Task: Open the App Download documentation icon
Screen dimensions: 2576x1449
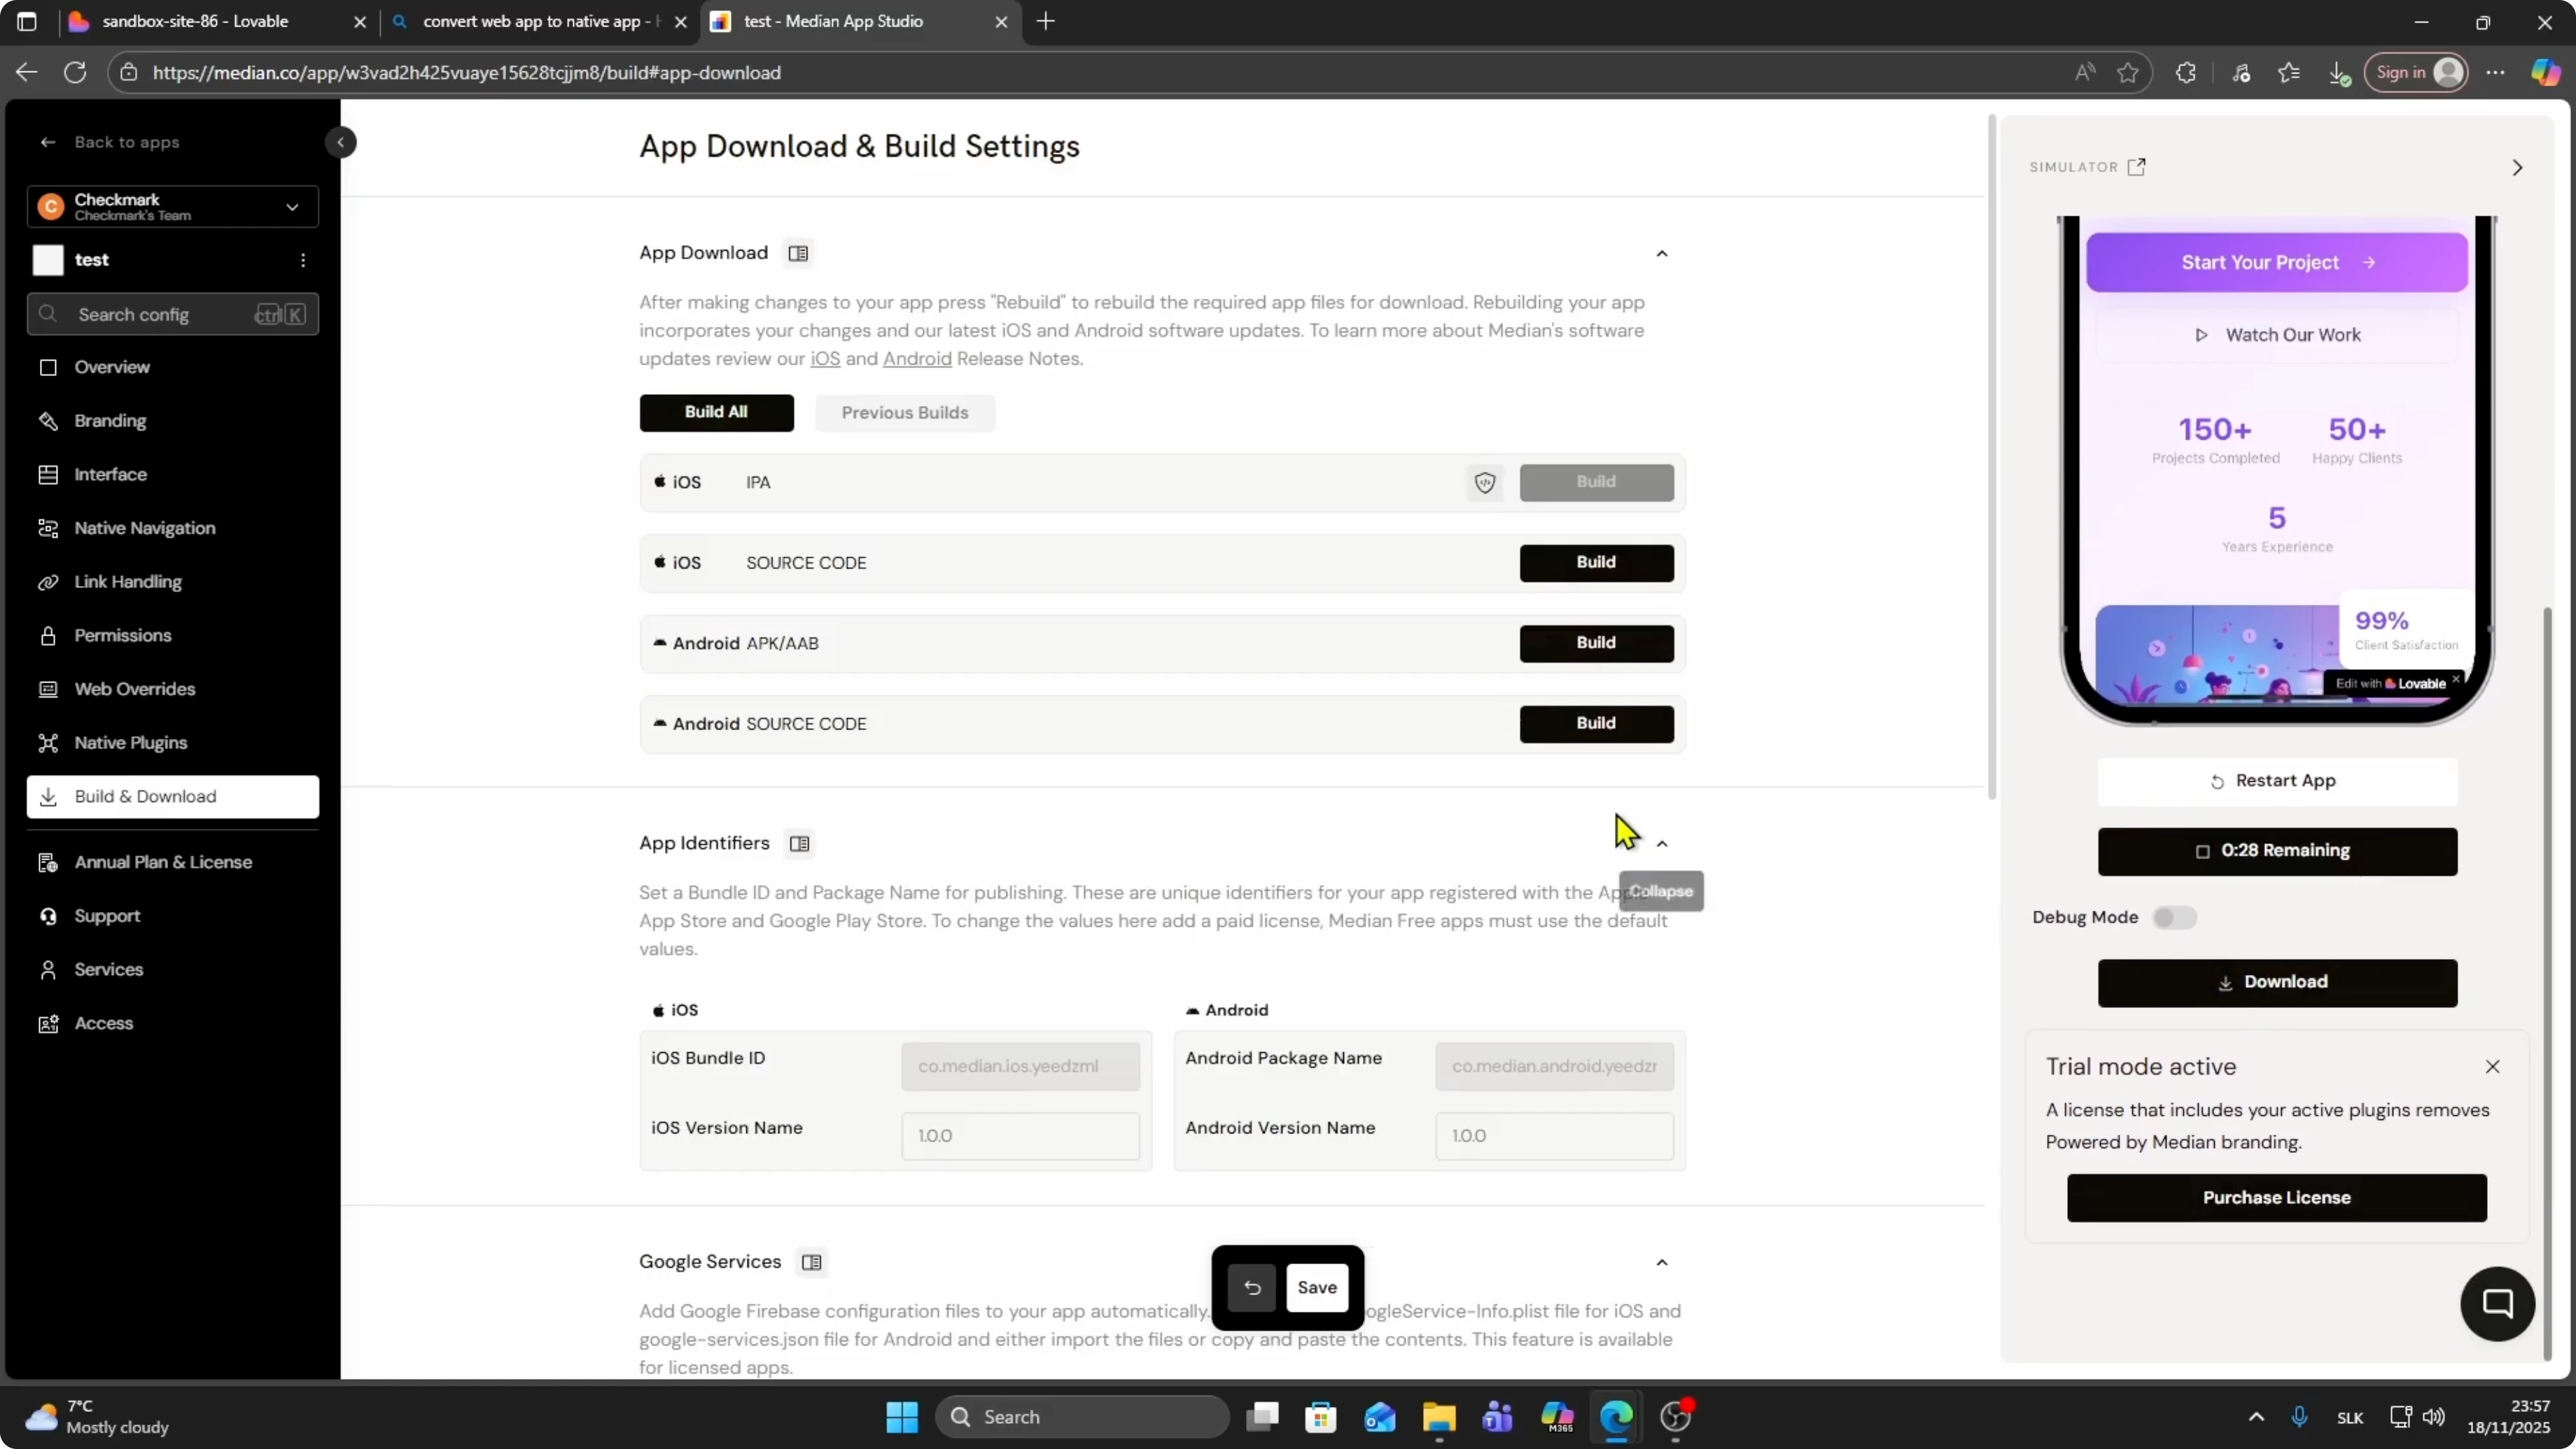Action: tap(798, 253)
